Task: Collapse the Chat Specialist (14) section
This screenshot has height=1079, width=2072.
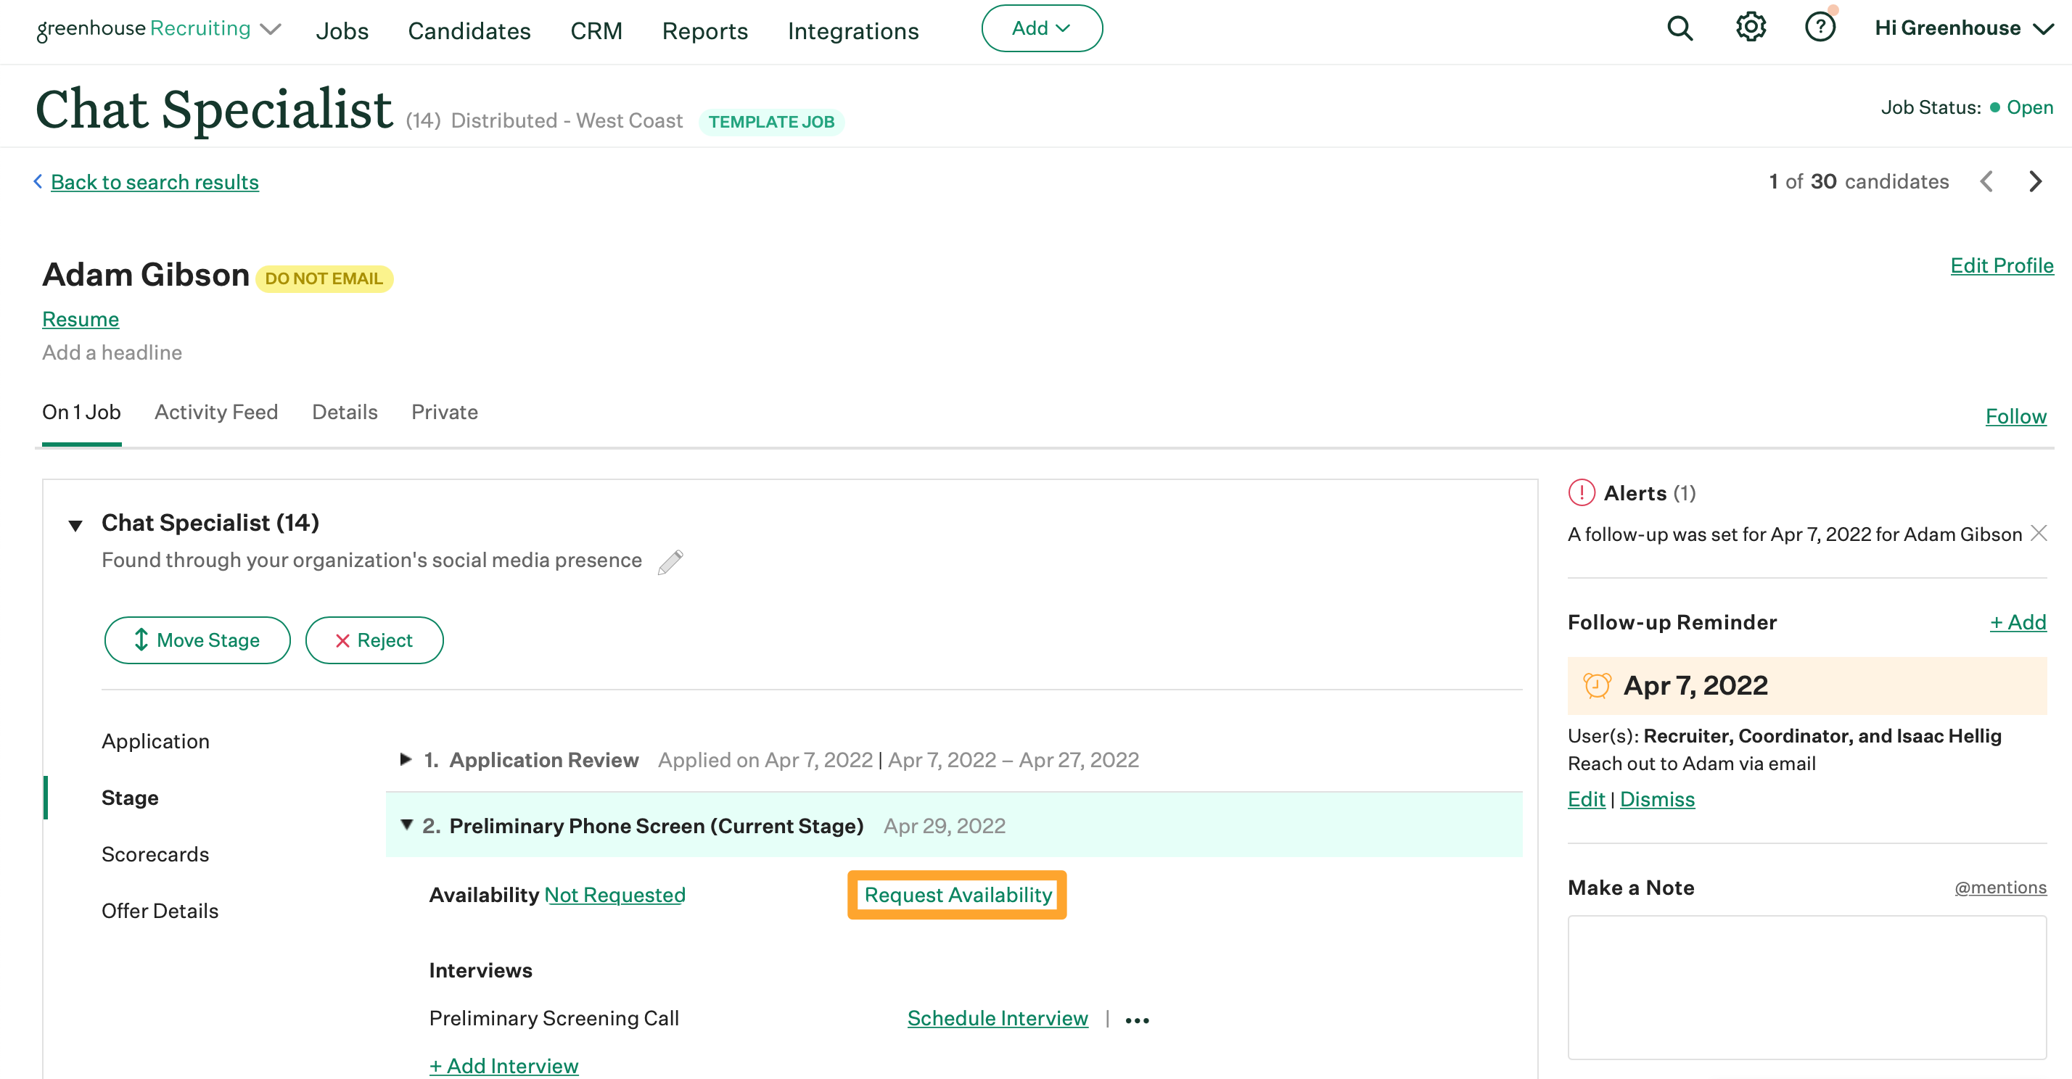Action: pyautogui.click(x=75, y=526)
